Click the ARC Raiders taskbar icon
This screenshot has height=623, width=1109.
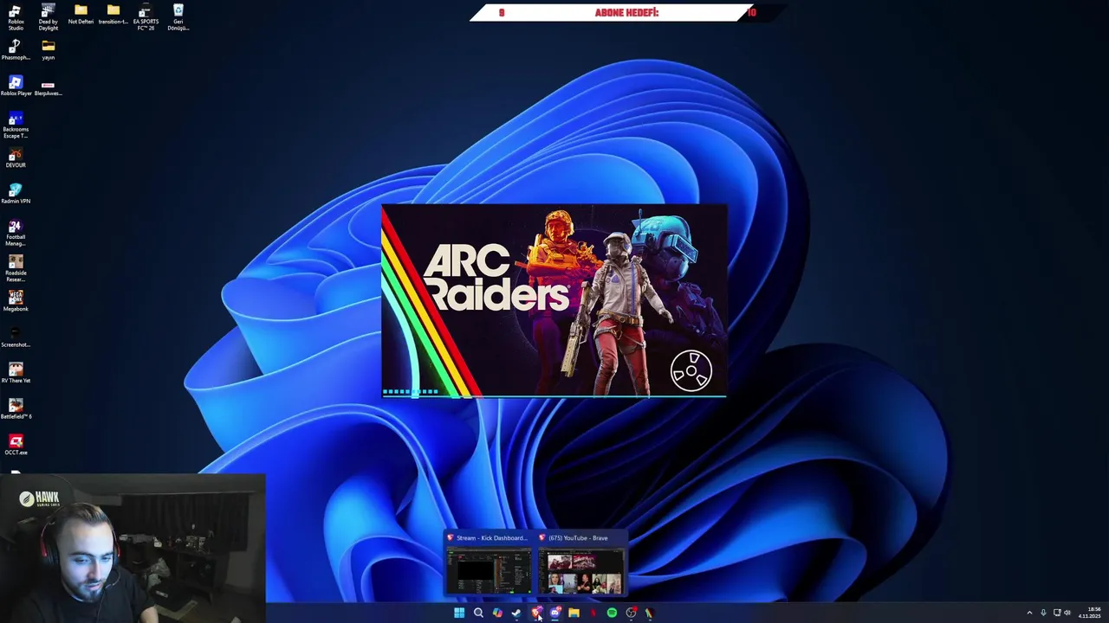point(649,613)
